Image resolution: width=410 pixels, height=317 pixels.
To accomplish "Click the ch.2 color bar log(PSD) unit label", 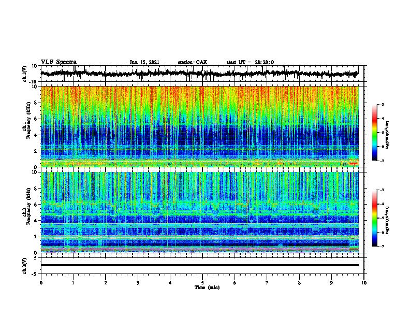I will [x=387, y=220].
